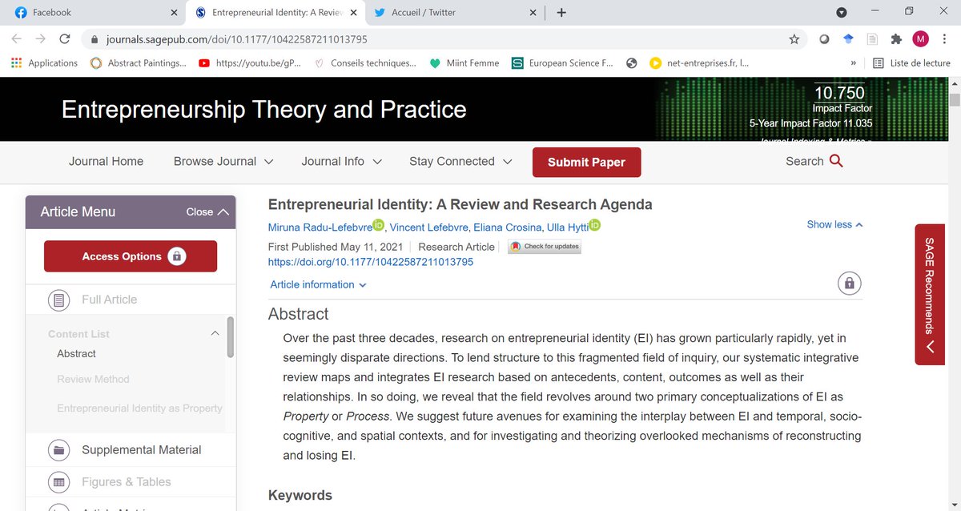Screen dimensions: 961x511
Task: Open the article DOI link
Action: click(371, 262)
